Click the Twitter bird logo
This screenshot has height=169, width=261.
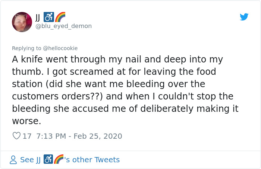click(244, 17)
